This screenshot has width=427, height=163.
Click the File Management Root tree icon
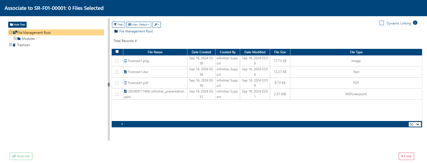click(x=15, y=32)
